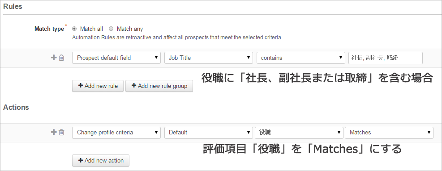Click the Actions section heading
Image resolution: width=442 pixels, height=171 pixels.
point(16,107)
